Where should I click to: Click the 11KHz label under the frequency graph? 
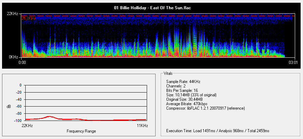[x=142, y=126]
